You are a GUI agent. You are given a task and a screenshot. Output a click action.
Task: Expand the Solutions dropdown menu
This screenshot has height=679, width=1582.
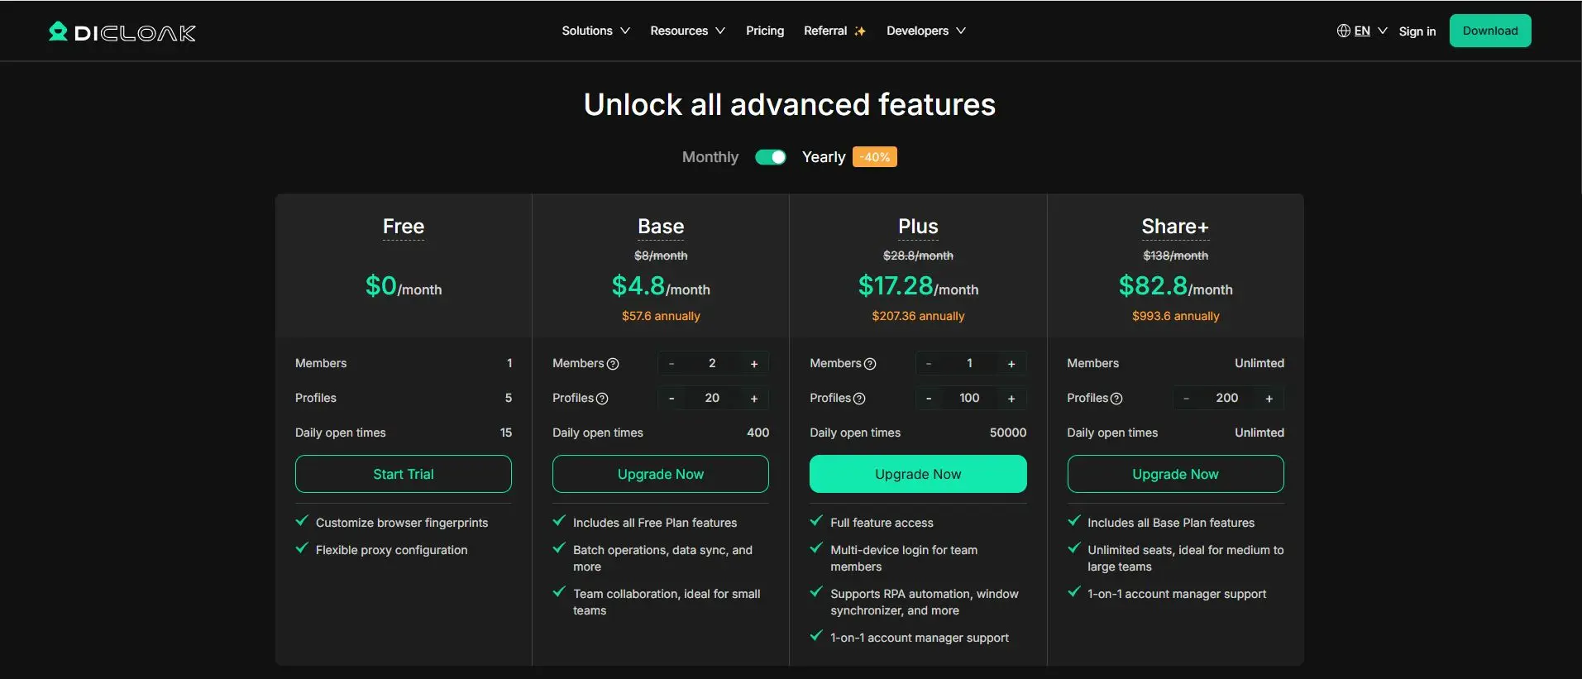(595, 31)
